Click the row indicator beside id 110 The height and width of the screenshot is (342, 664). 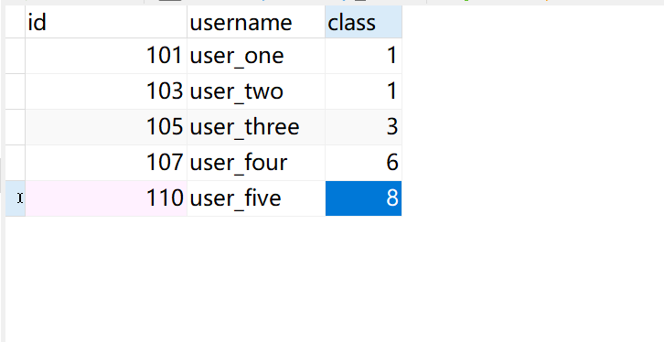click(16, 198)
